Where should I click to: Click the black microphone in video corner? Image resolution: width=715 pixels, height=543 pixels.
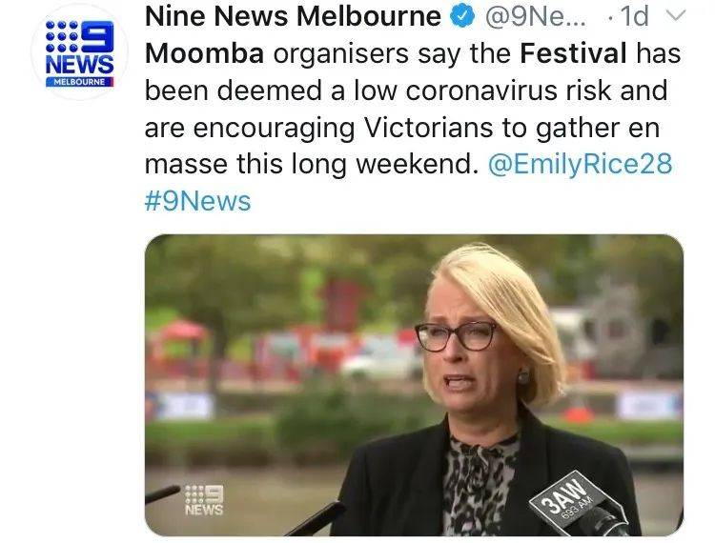point(162,494)
